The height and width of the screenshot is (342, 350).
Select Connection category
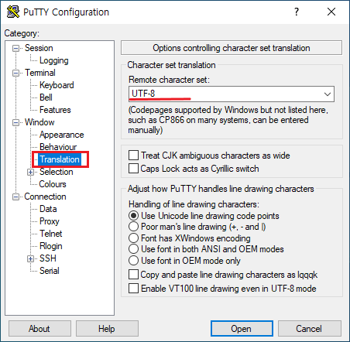[x=45, y=197]
